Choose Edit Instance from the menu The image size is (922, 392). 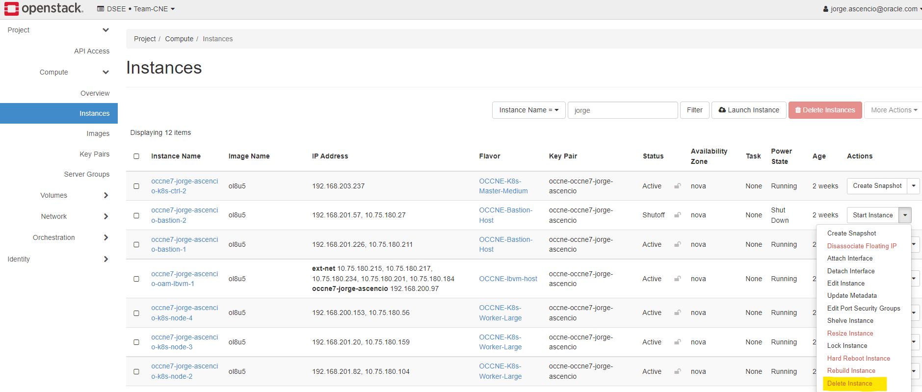[x=846, y=283]
